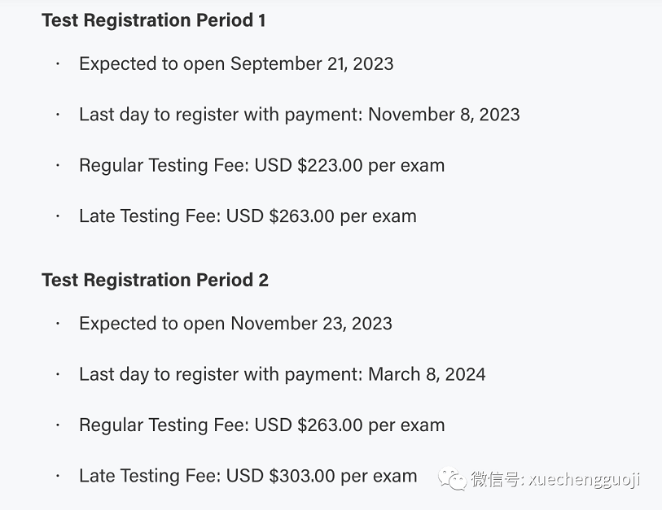Click the 'Regular Testing Fee: USD $223.00' line
662x510 pixels.
click(261, 165)
